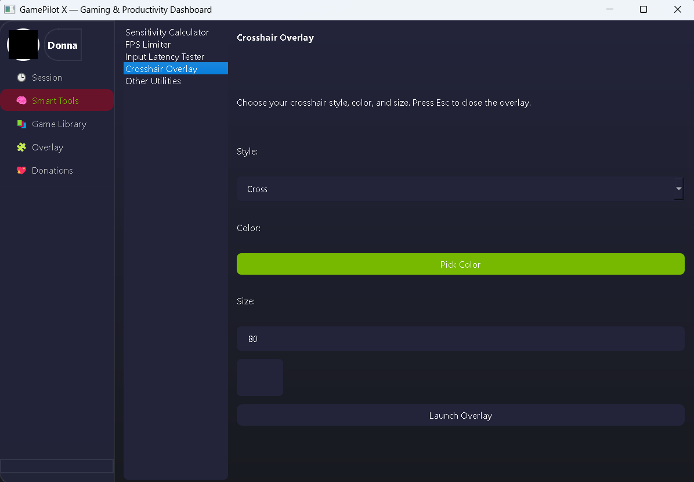Image resolution: width=694 pixels, height=482 pixels.
Task: Select Crosshair Overlay in the list
Action: [161, 69]
